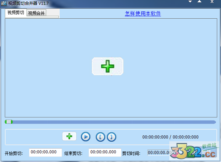
Task: Click the title bar up-triangle button
Action: pos(199,1)
